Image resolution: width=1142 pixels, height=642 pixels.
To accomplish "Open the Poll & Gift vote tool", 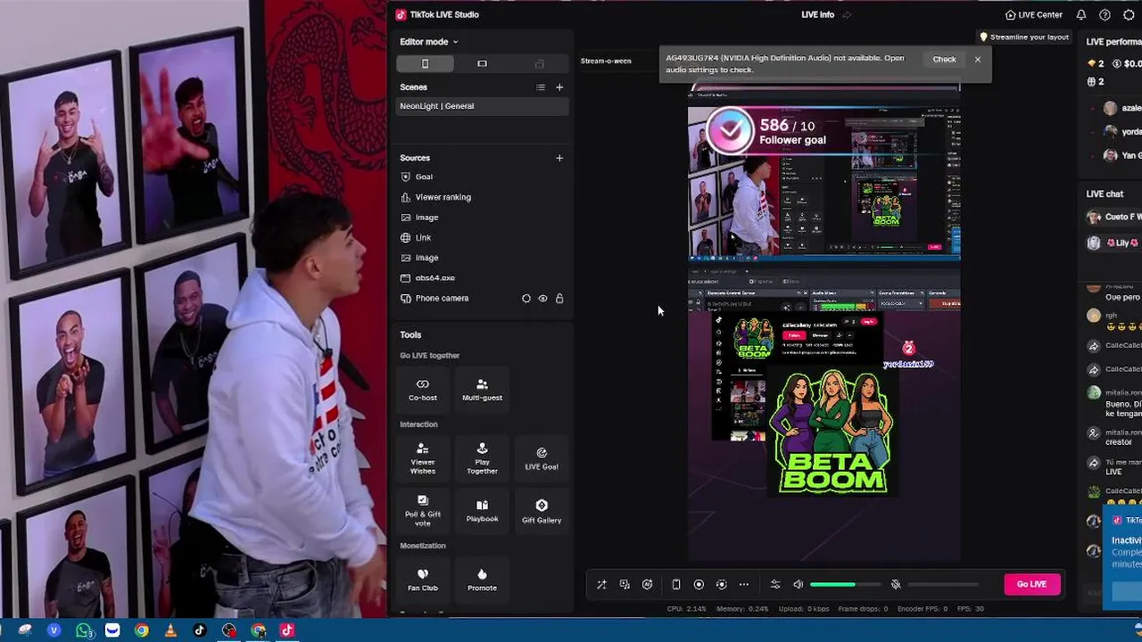I will (423, 511).
